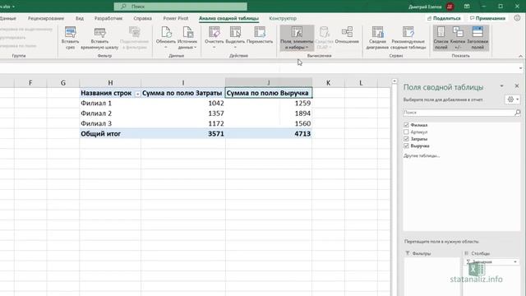Select cell Сумма по полю Выручка
526x296 pixels.
point(269,93)
